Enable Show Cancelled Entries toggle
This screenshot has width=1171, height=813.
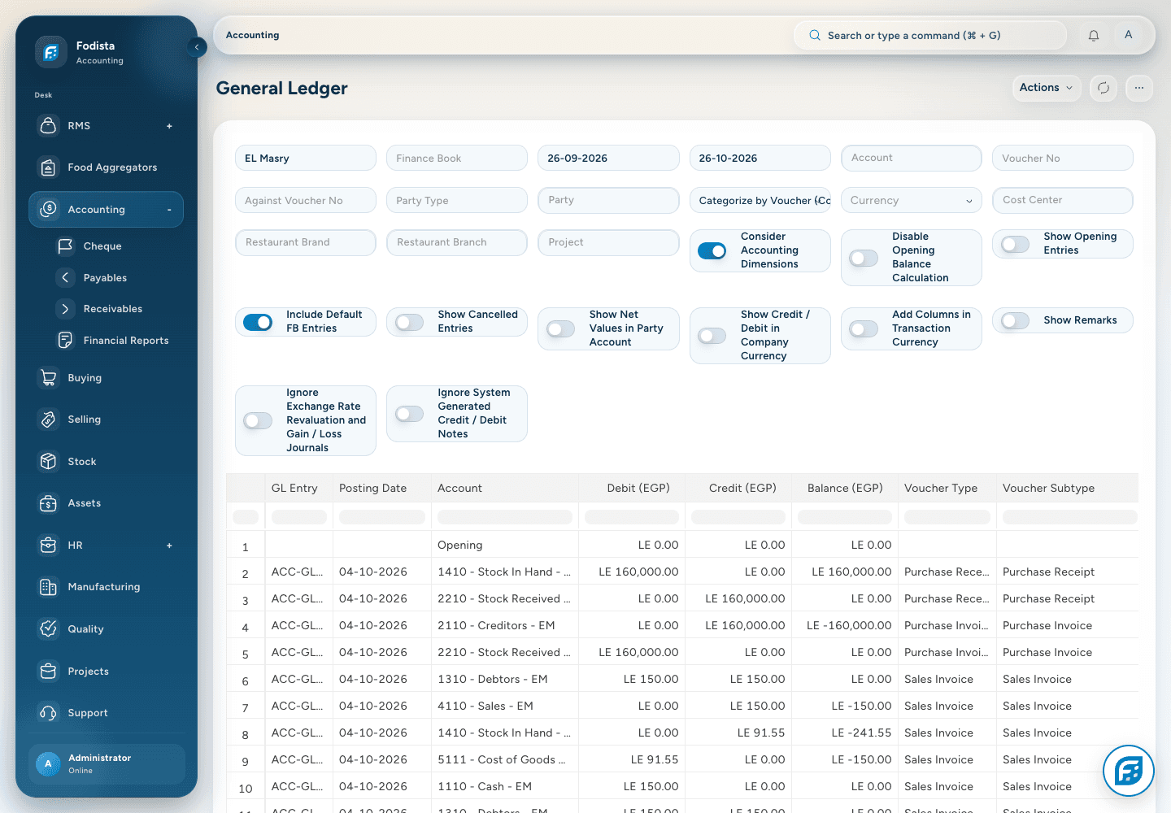409,322
